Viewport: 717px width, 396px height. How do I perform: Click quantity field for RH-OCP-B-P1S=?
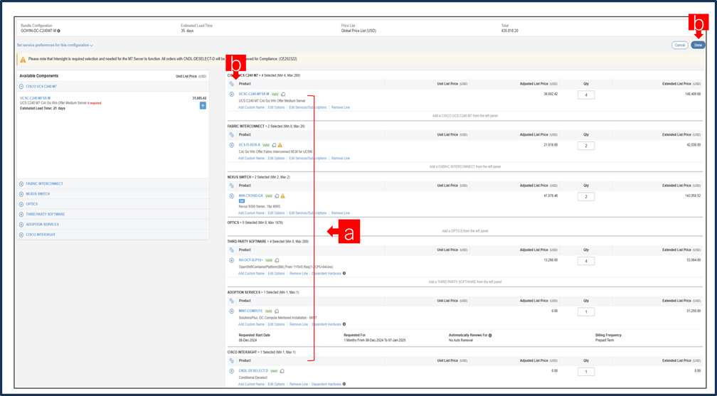586,261
